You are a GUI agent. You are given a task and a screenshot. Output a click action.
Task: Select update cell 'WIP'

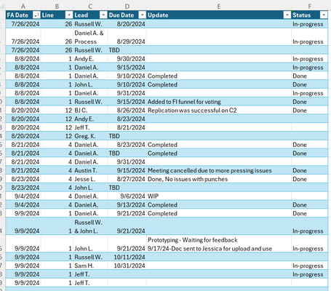(219, 196)
